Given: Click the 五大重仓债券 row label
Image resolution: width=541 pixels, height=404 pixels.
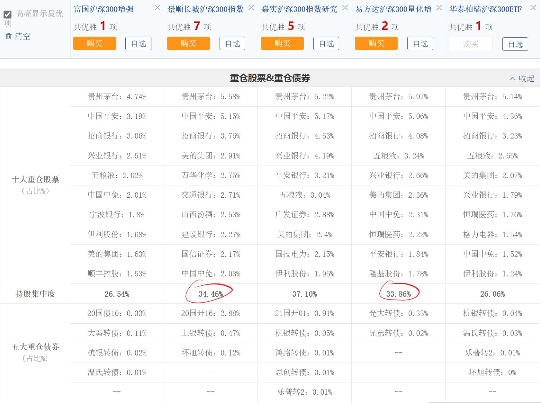Looking at the screenshot, I should click(35, 347).
